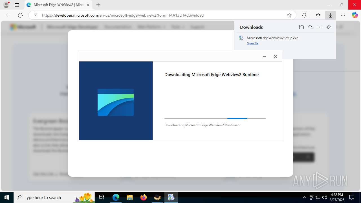
Task: Open the Windows Start menu
Action: (7, 197)
